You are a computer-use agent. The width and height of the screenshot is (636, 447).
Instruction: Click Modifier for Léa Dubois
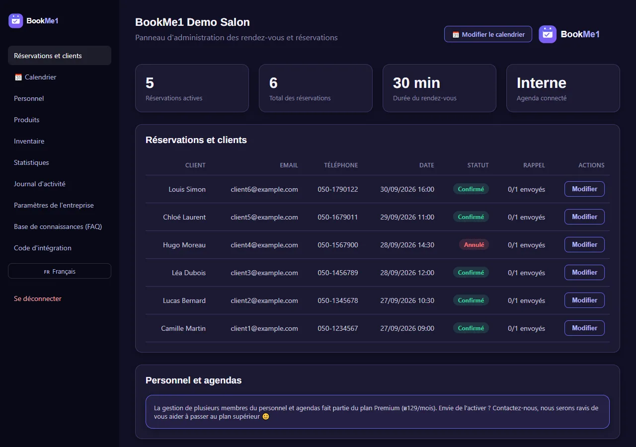(x=584, y=273)
